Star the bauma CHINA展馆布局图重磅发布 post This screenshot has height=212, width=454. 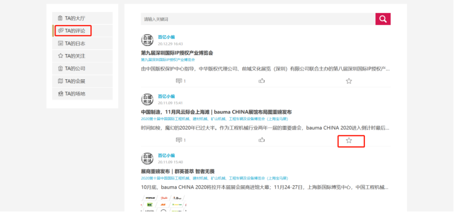[x=349, y=140]
